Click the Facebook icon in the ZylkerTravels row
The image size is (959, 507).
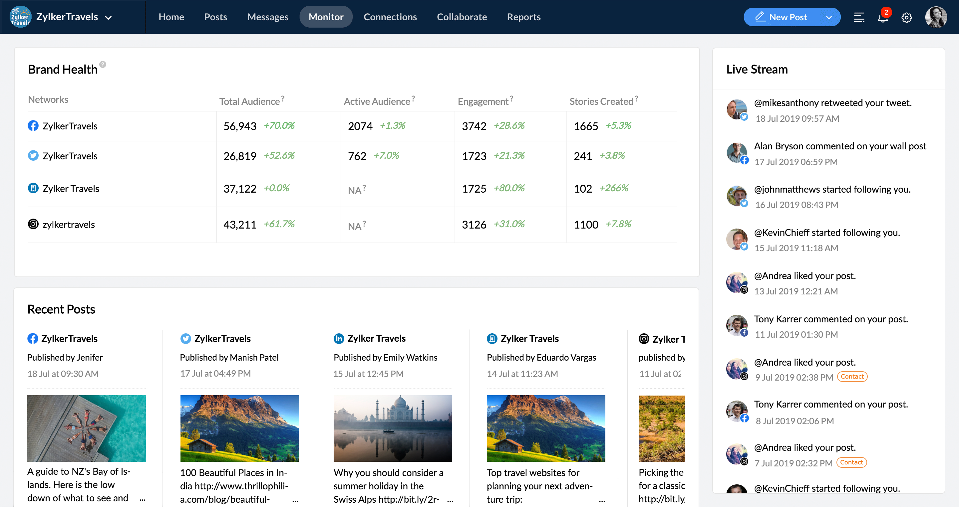click(x=33, y=126)
